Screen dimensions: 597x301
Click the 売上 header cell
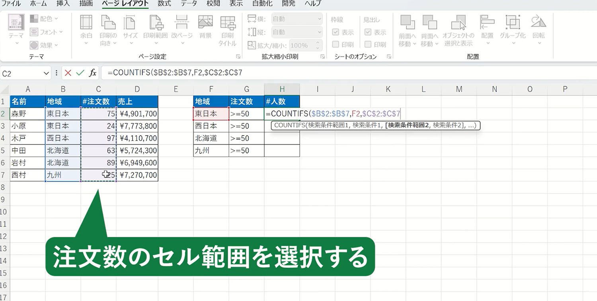point(137,102)
